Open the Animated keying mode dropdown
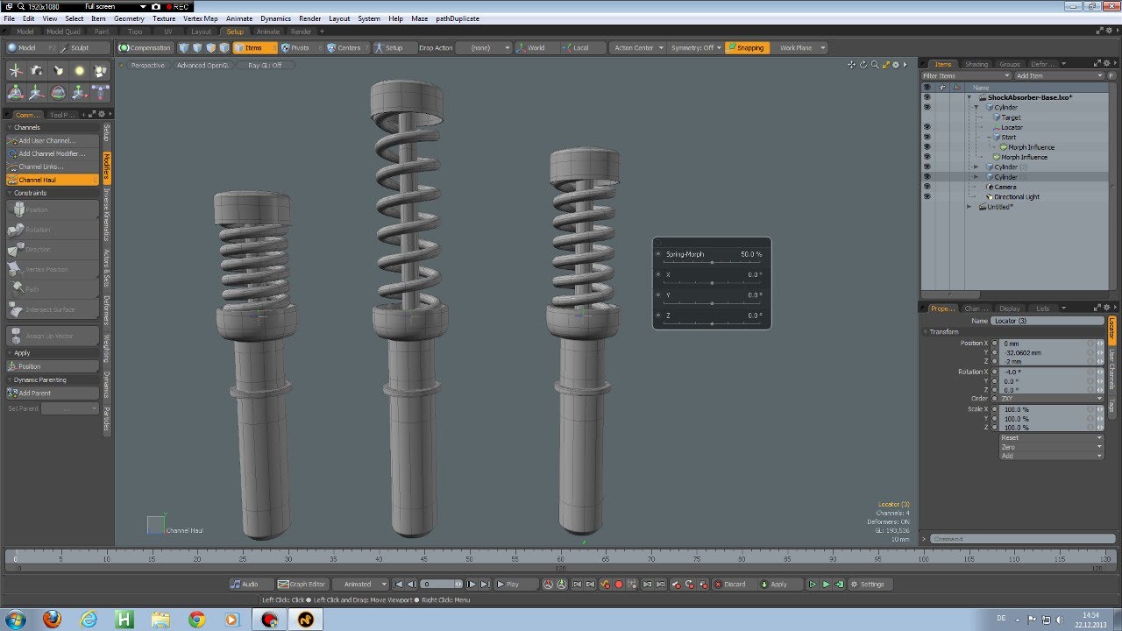The image size is (1122, 631). (x=361, y=584)
